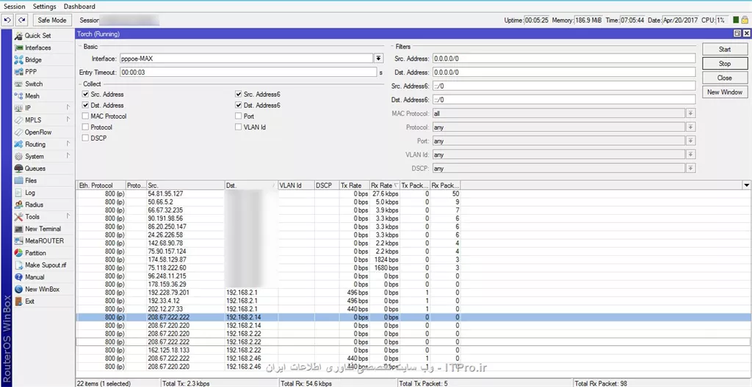752x387 pixels.
Task: Expand the Tools submenu
Action: point(68,216)
